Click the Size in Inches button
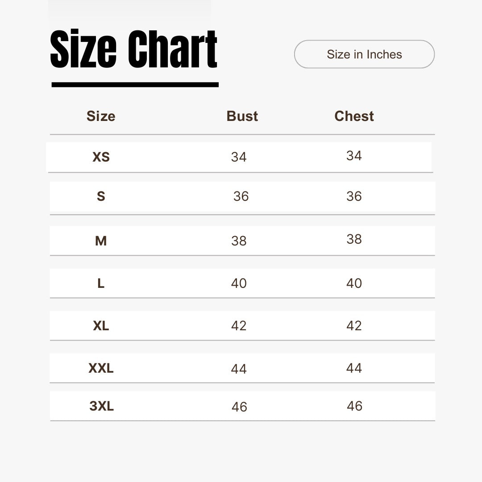 (x=364, y=54)
